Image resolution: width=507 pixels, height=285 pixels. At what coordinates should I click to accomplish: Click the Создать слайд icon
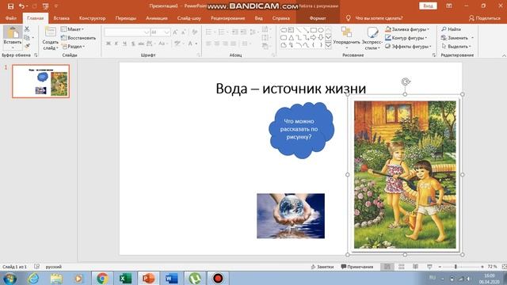coord(51,32)
